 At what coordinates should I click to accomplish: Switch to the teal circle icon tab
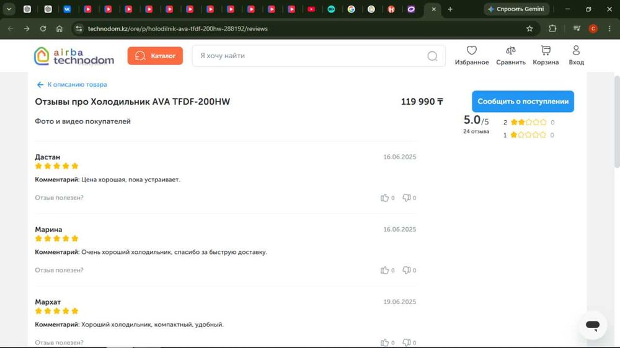click(331, 9)
